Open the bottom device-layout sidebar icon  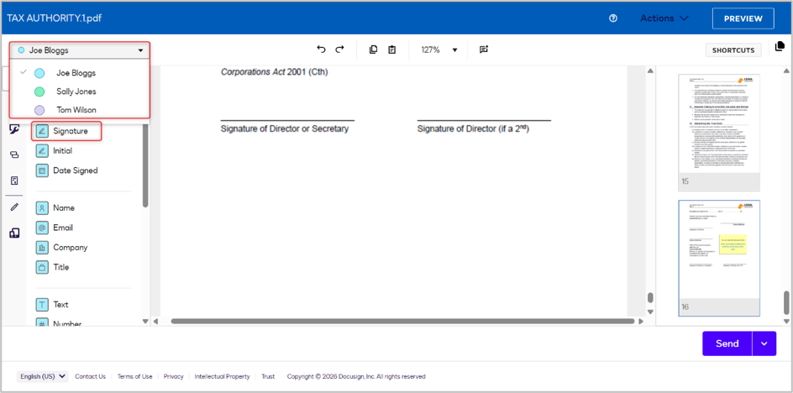coord(14,233)
